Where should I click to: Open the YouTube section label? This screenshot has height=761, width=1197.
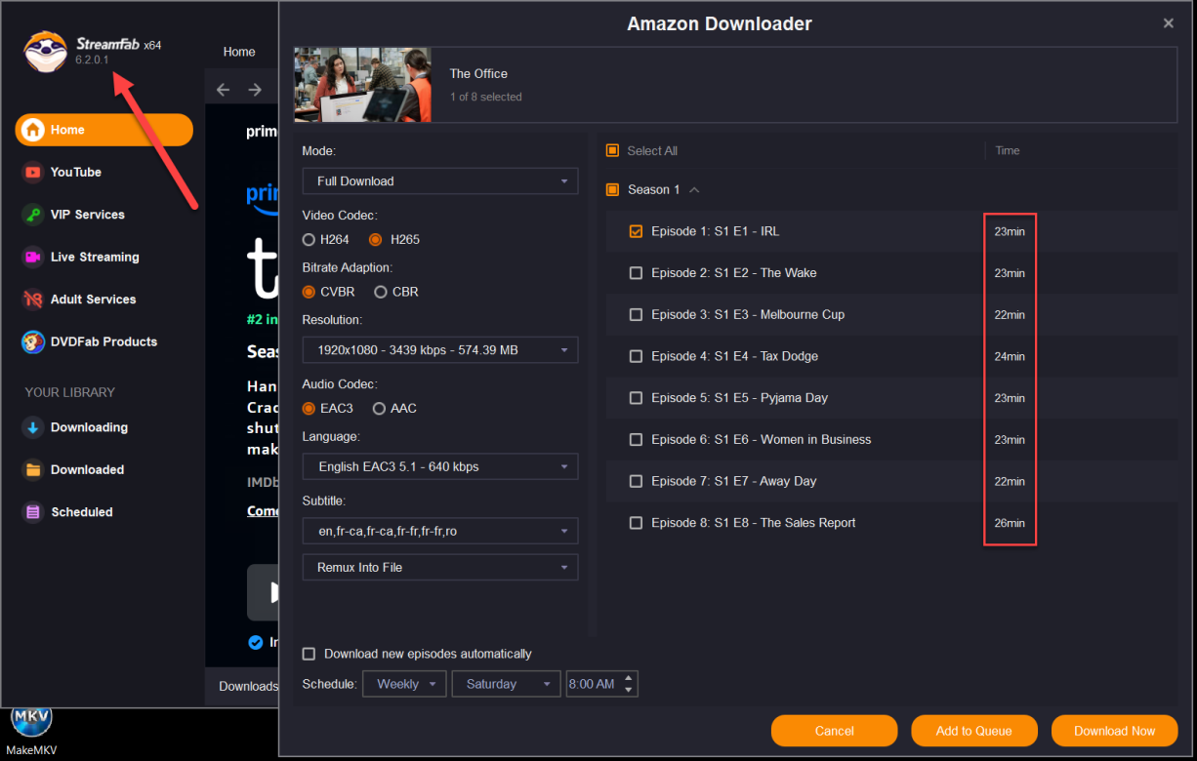[x=76, y=172]
